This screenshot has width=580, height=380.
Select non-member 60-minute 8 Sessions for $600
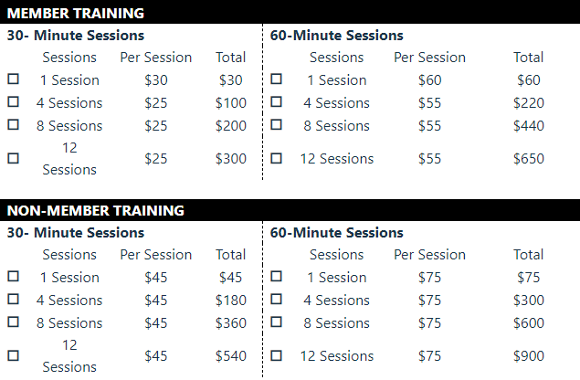(276, 322)
